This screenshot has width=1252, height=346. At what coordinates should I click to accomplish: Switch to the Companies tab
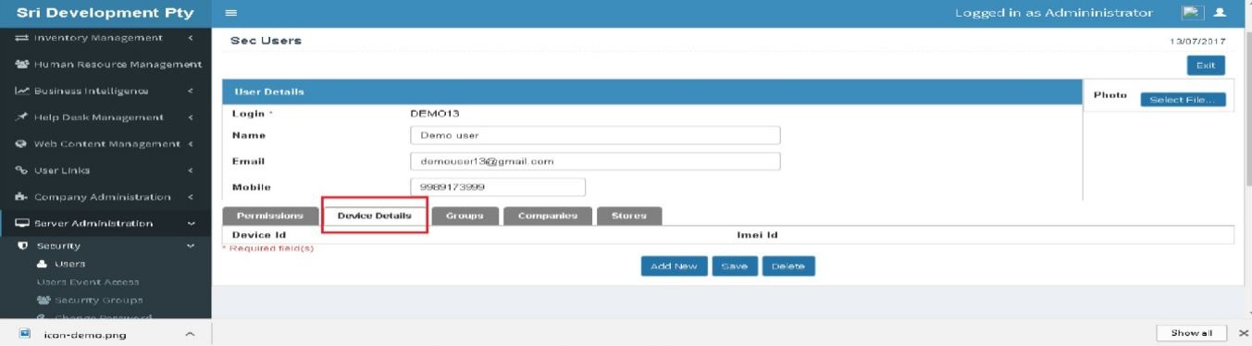tap(548, 216)
